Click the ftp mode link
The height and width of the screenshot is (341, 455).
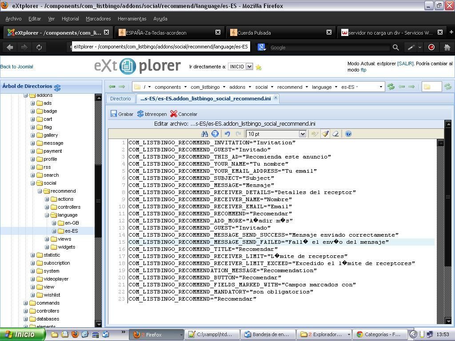(363, 70)
